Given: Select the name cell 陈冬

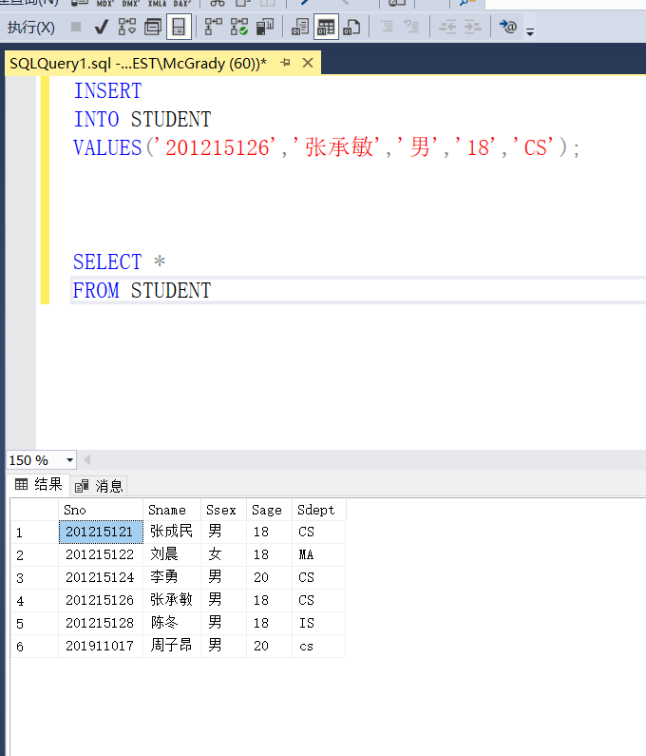Looking at the screenshot, I should click(x=172, y=623).
